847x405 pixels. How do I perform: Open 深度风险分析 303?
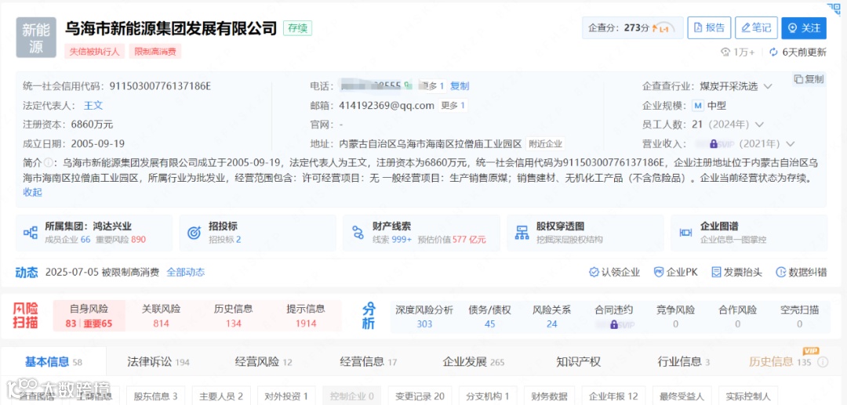(424, 316)
